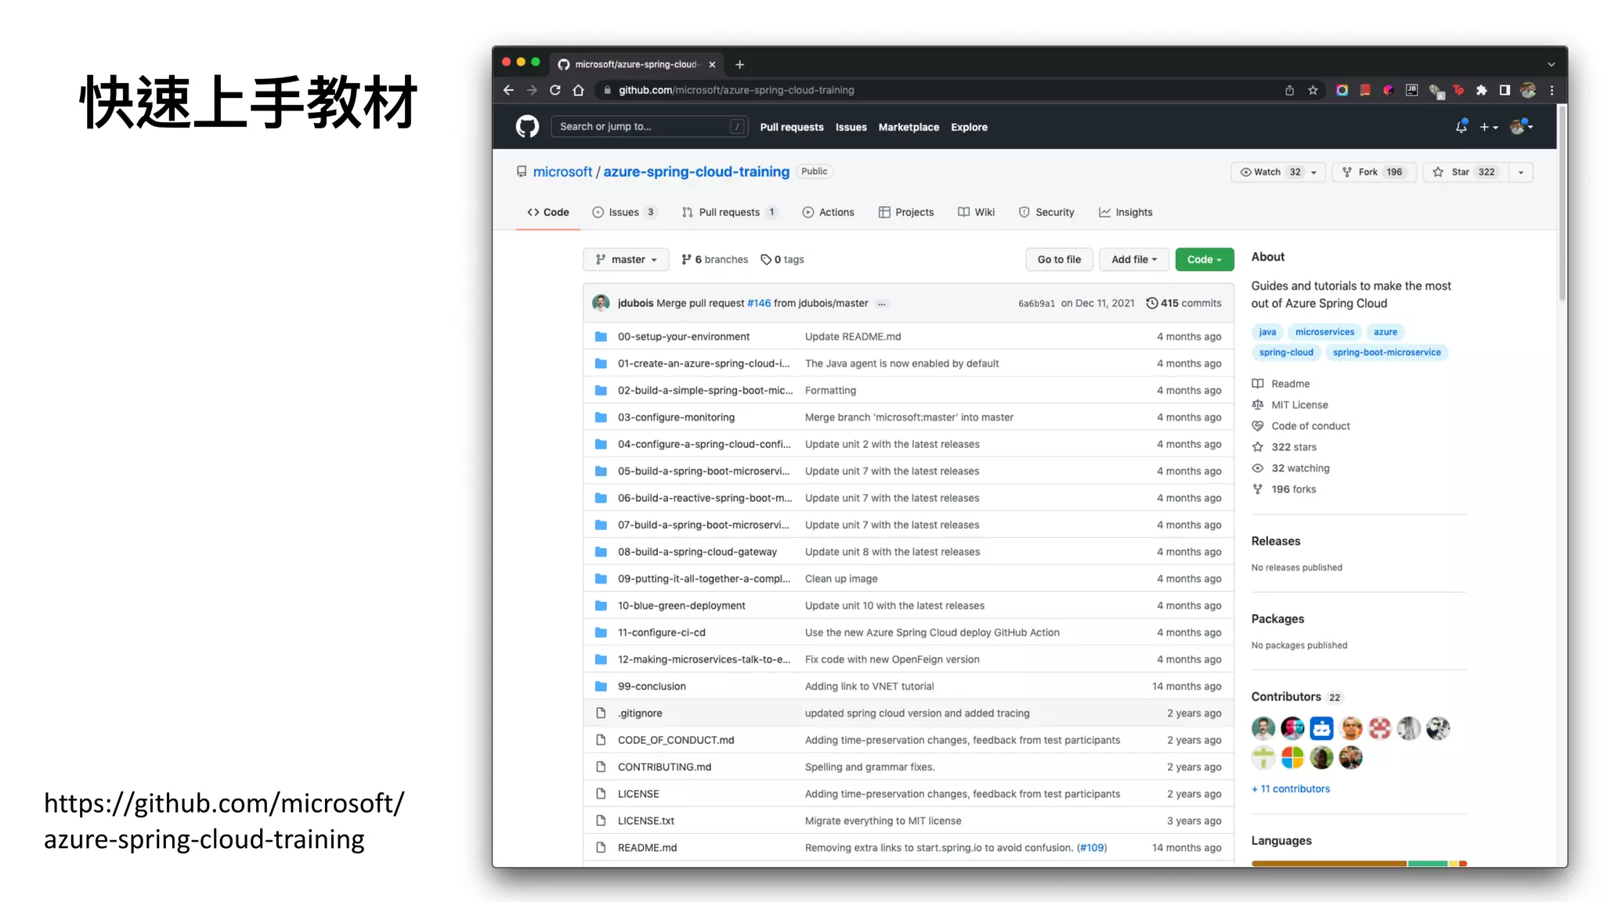Open the plus create-new dropdown
Screen dimensions: 1604x902
pyautogui.click(x=1488, y=127)
